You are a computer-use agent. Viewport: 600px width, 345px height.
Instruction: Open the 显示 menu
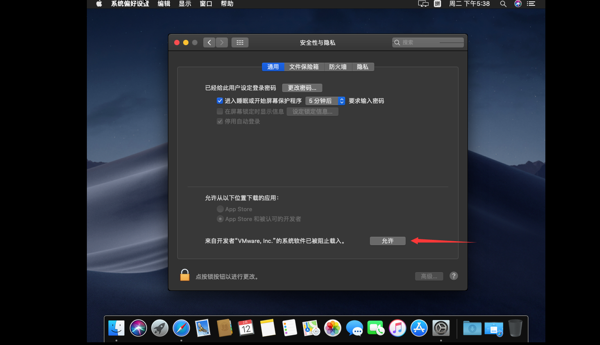(185, 4)
